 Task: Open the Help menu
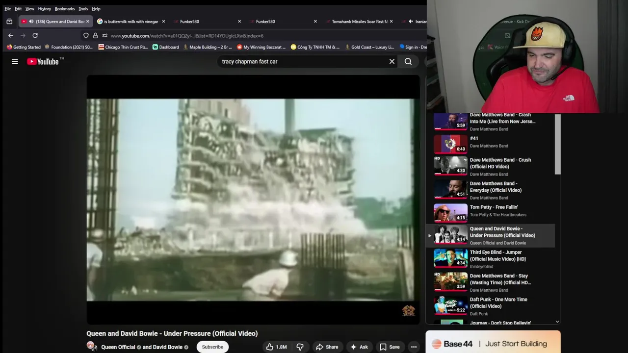tap(96, 9)
